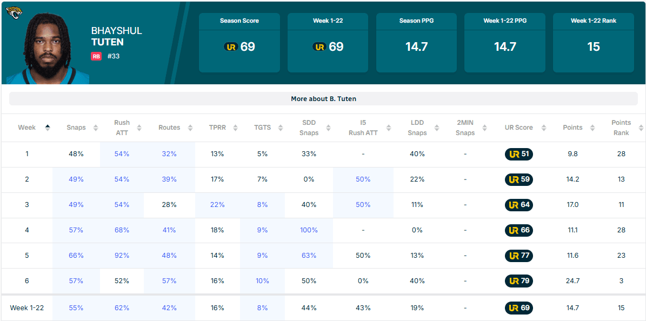Click the UR 66 score badge

point(519,230)
